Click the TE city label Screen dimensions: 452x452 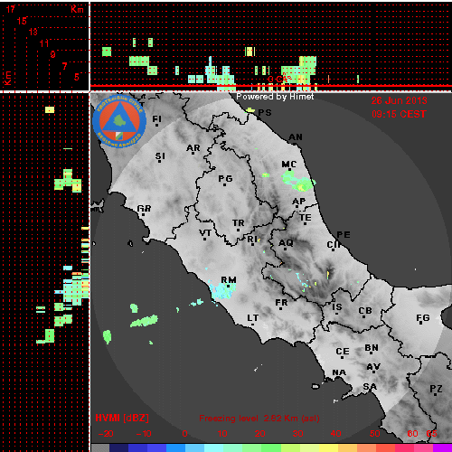(x=306, y=217)
